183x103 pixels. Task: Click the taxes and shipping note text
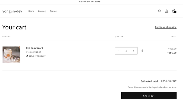pyautogui.click(x=152, y=87)
